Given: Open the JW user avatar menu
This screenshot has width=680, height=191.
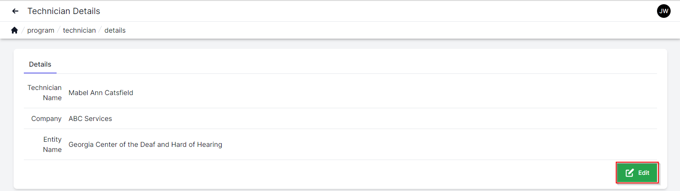Looking at the screenshot, I should [663, 11].
